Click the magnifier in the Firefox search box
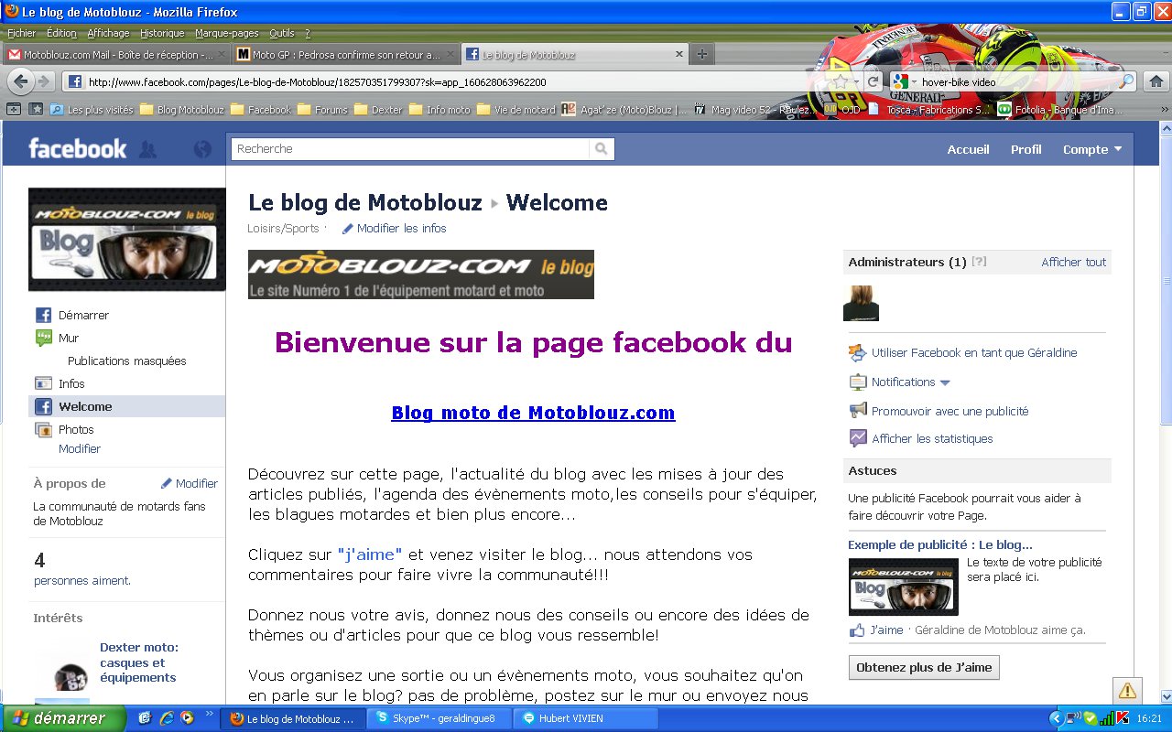The height and width of the screenshot is (732, 1172). tap(1127, 81)
